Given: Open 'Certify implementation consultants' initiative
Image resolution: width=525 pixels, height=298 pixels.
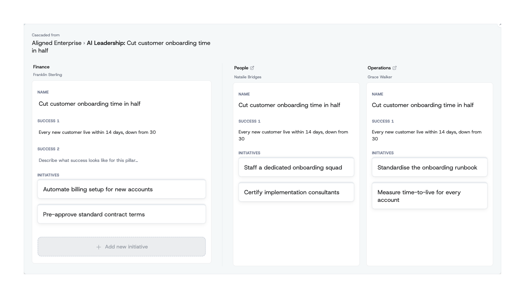Looking at the screenshot, I should [x=296, y=192].
